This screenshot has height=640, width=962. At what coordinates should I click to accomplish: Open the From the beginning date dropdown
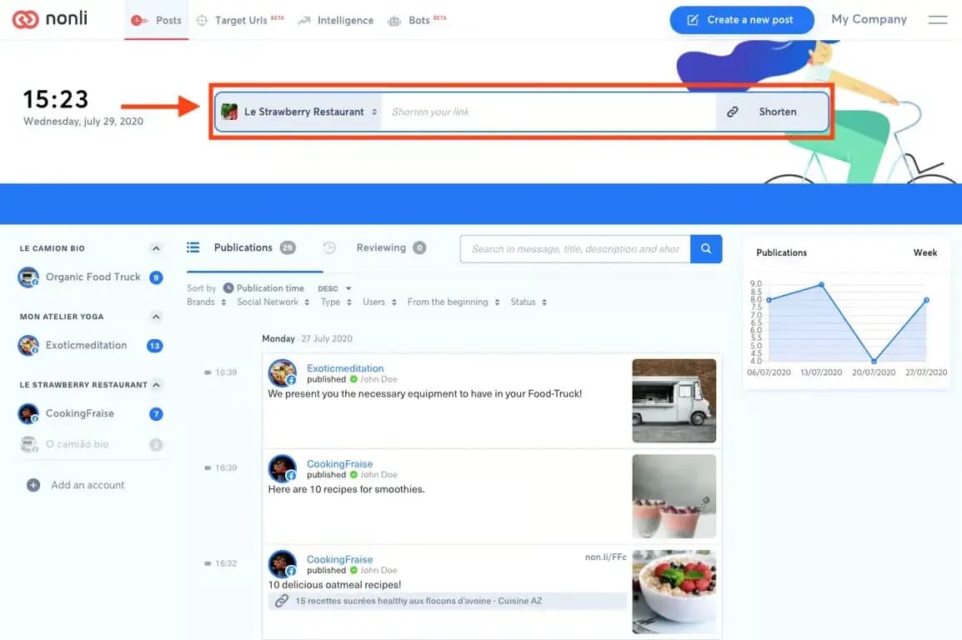pos(453,302)
